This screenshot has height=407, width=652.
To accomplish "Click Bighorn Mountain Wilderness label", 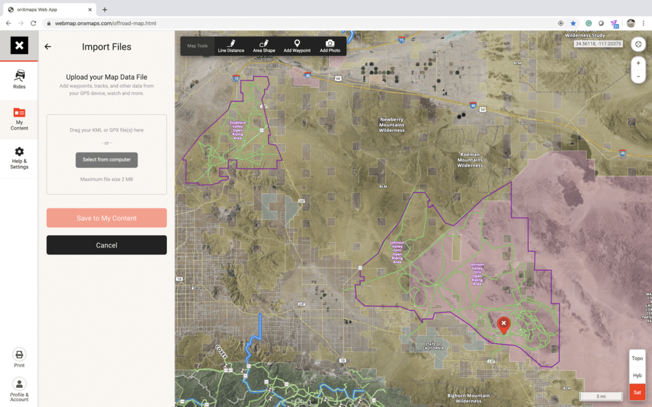I will point(468,399).
